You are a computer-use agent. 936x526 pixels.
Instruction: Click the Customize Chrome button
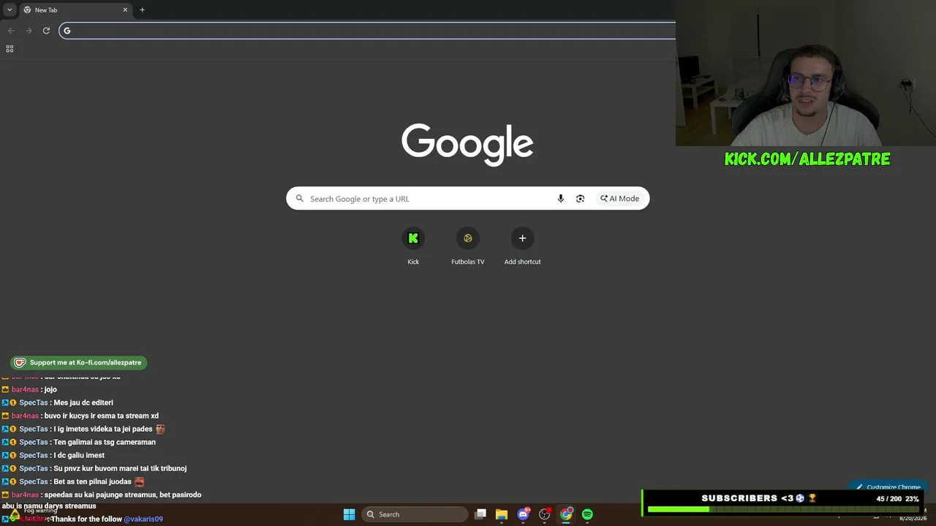(888, 487)
